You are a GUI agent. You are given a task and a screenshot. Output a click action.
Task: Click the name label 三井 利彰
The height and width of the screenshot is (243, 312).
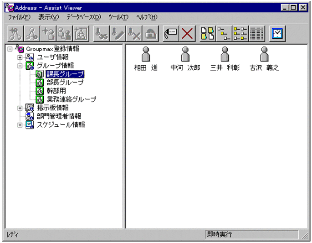point(225,68)
